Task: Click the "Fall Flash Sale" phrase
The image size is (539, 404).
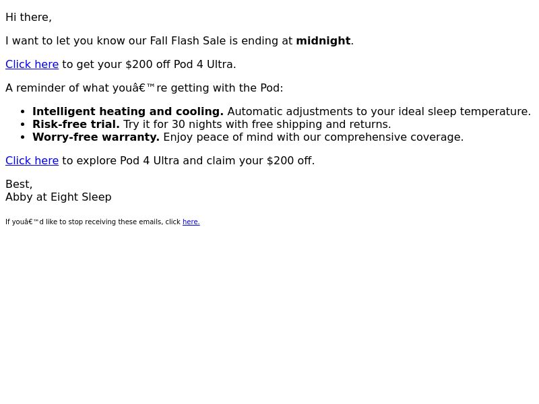Action: 188,40
